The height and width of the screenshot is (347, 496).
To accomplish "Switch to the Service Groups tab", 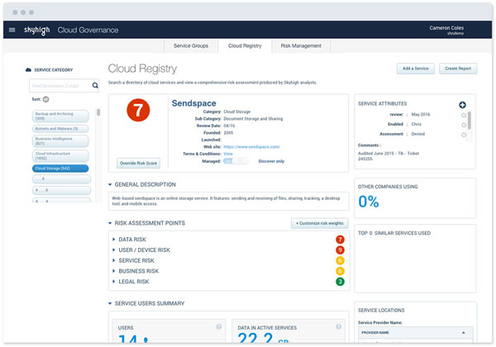I will tap(191, 46).
